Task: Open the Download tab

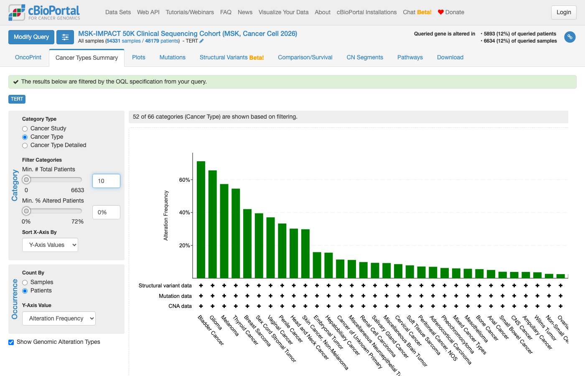Action: [x=450, y=57]
